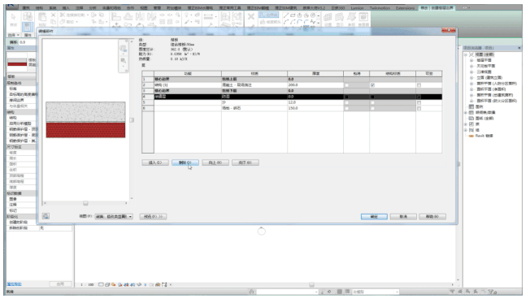Expand 楼层平面 node in Project Browser

click(x=471, y=60)
